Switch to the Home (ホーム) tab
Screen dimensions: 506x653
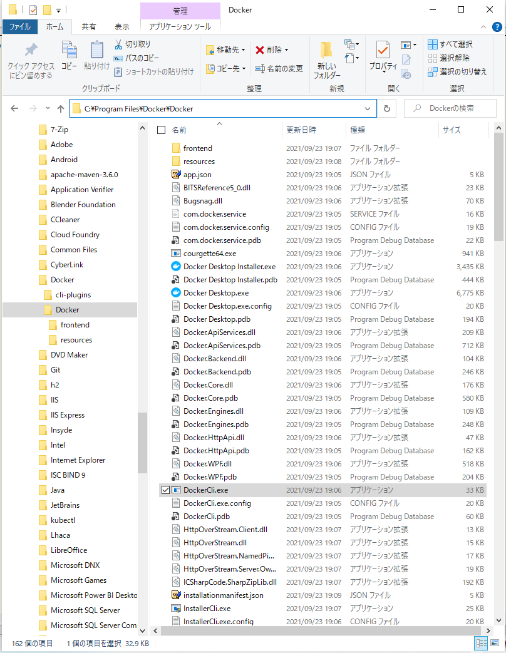coord(54,27)
